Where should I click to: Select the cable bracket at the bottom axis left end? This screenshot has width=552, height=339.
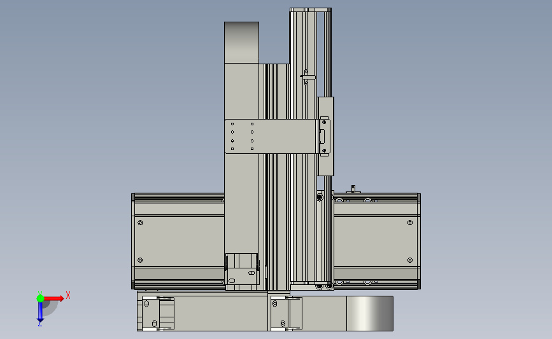click(x=158, y=314)
